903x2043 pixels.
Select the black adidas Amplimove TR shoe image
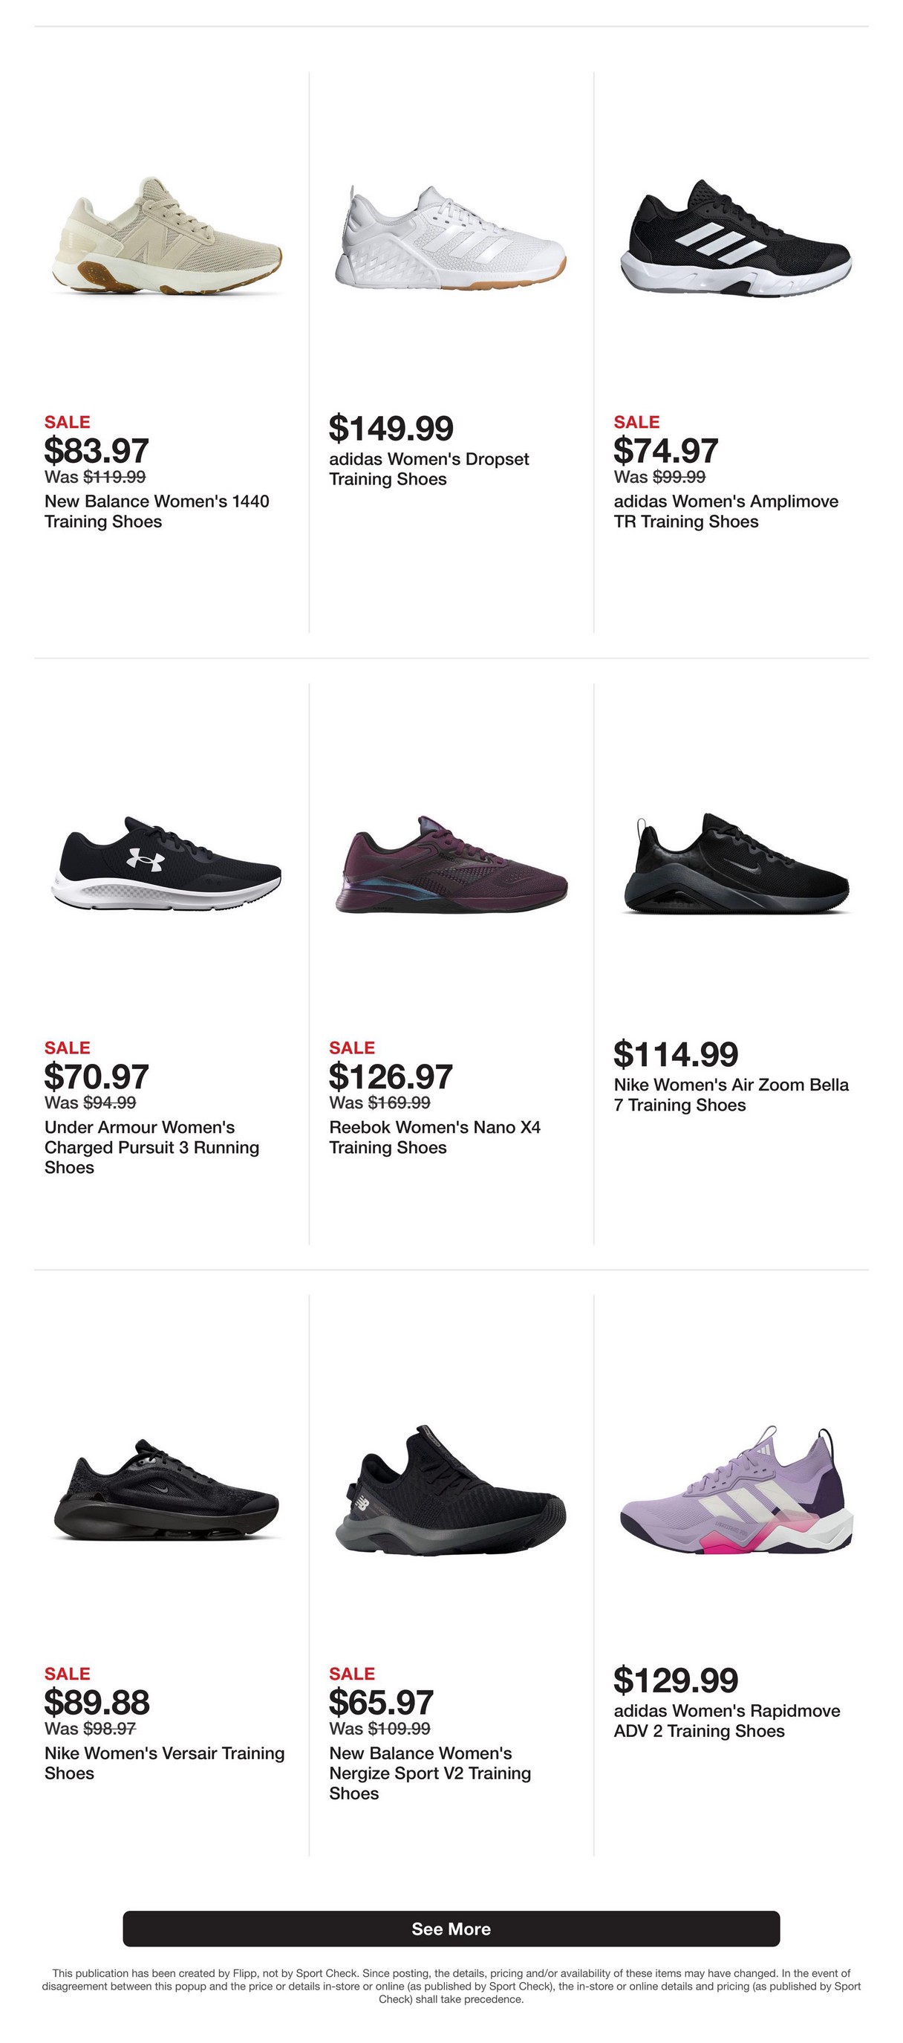click(735, 238)
